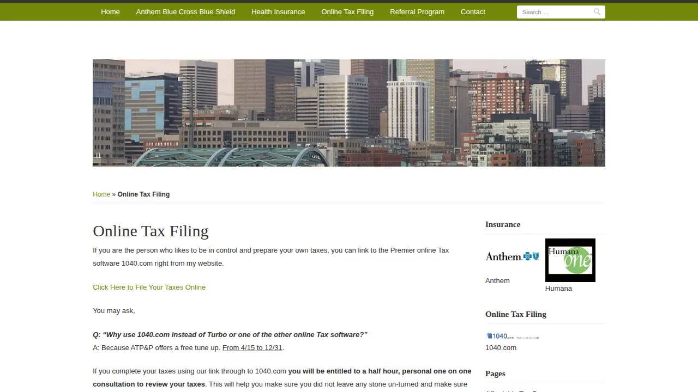Screen dimensions: 698x392
Task: Click the underlined From 4/15 to 12/31 text
Action: tap(252, 348)
